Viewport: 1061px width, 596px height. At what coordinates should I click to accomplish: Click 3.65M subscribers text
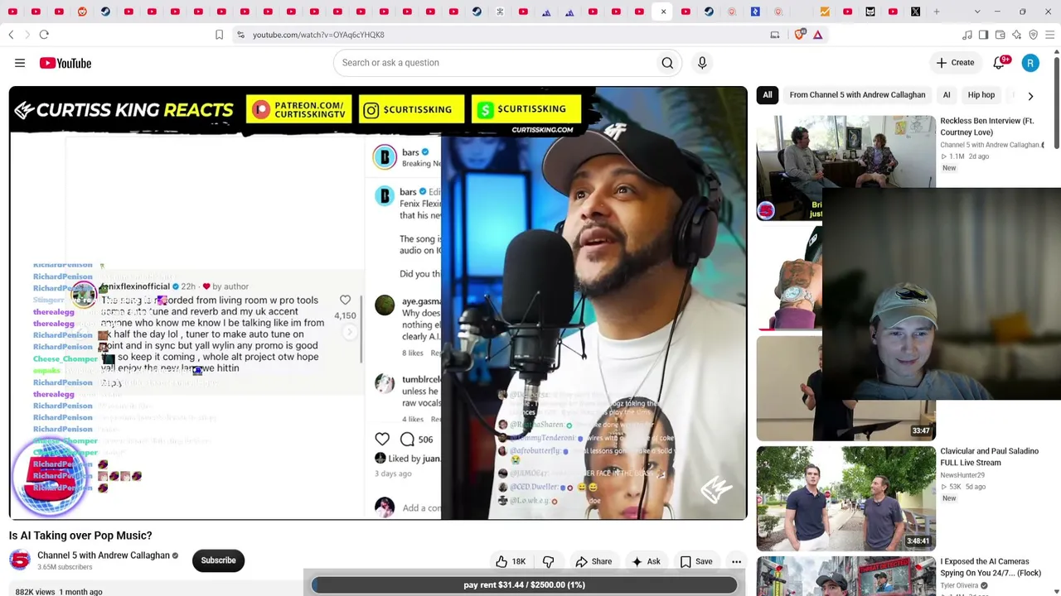click(x=65, y=567)
